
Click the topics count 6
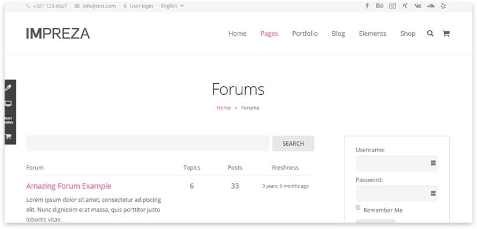coord(191,186)
